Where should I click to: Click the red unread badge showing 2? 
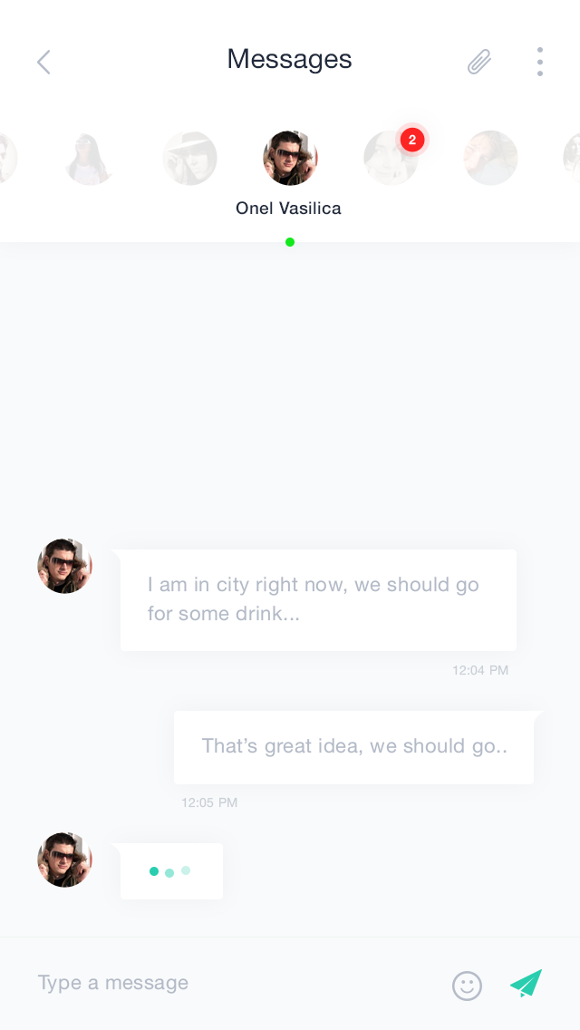click(411, 140)
